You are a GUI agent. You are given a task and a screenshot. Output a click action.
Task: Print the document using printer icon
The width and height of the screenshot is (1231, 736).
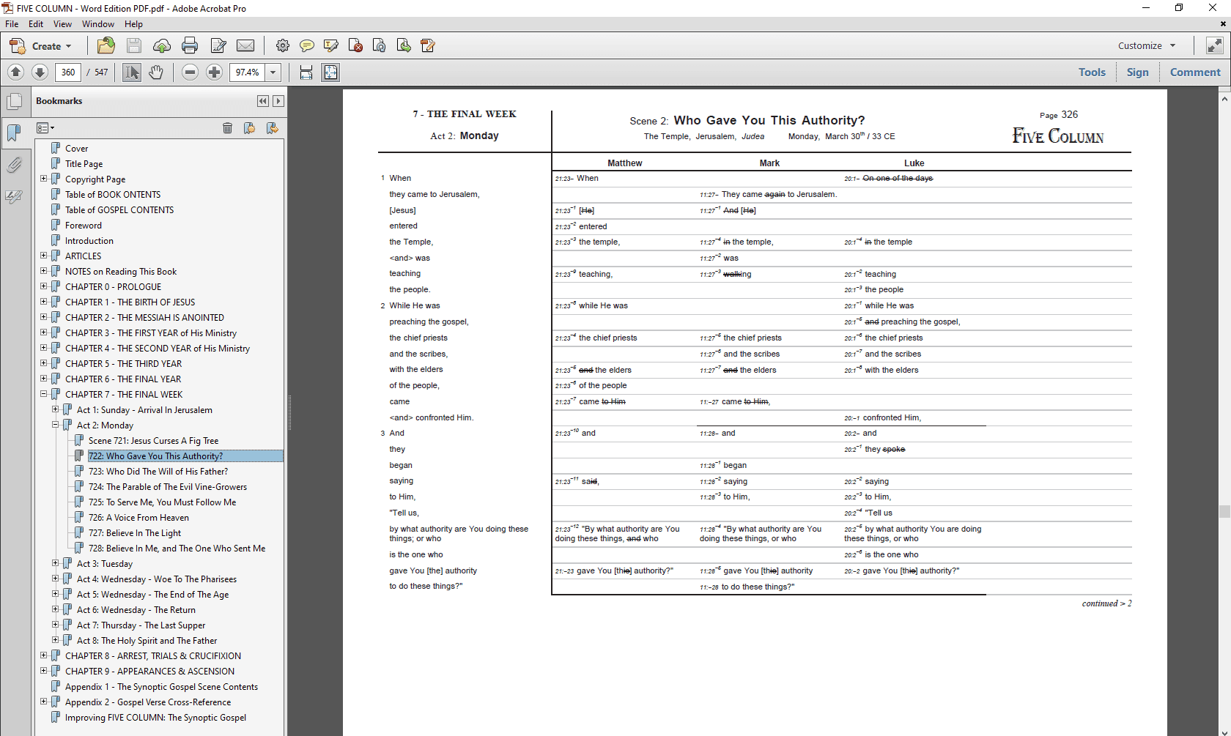click(x=190, y=45)
